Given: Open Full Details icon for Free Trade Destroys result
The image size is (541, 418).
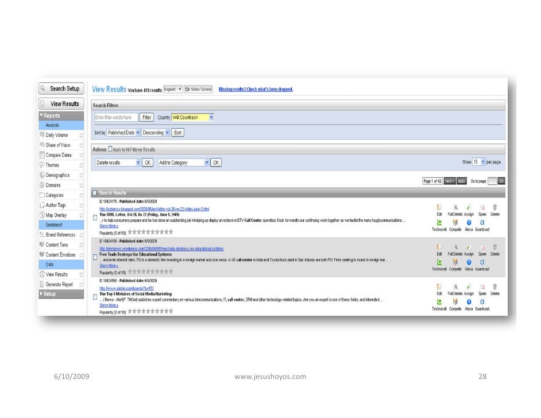Looking at the screenshot, I should pos(455,247).
